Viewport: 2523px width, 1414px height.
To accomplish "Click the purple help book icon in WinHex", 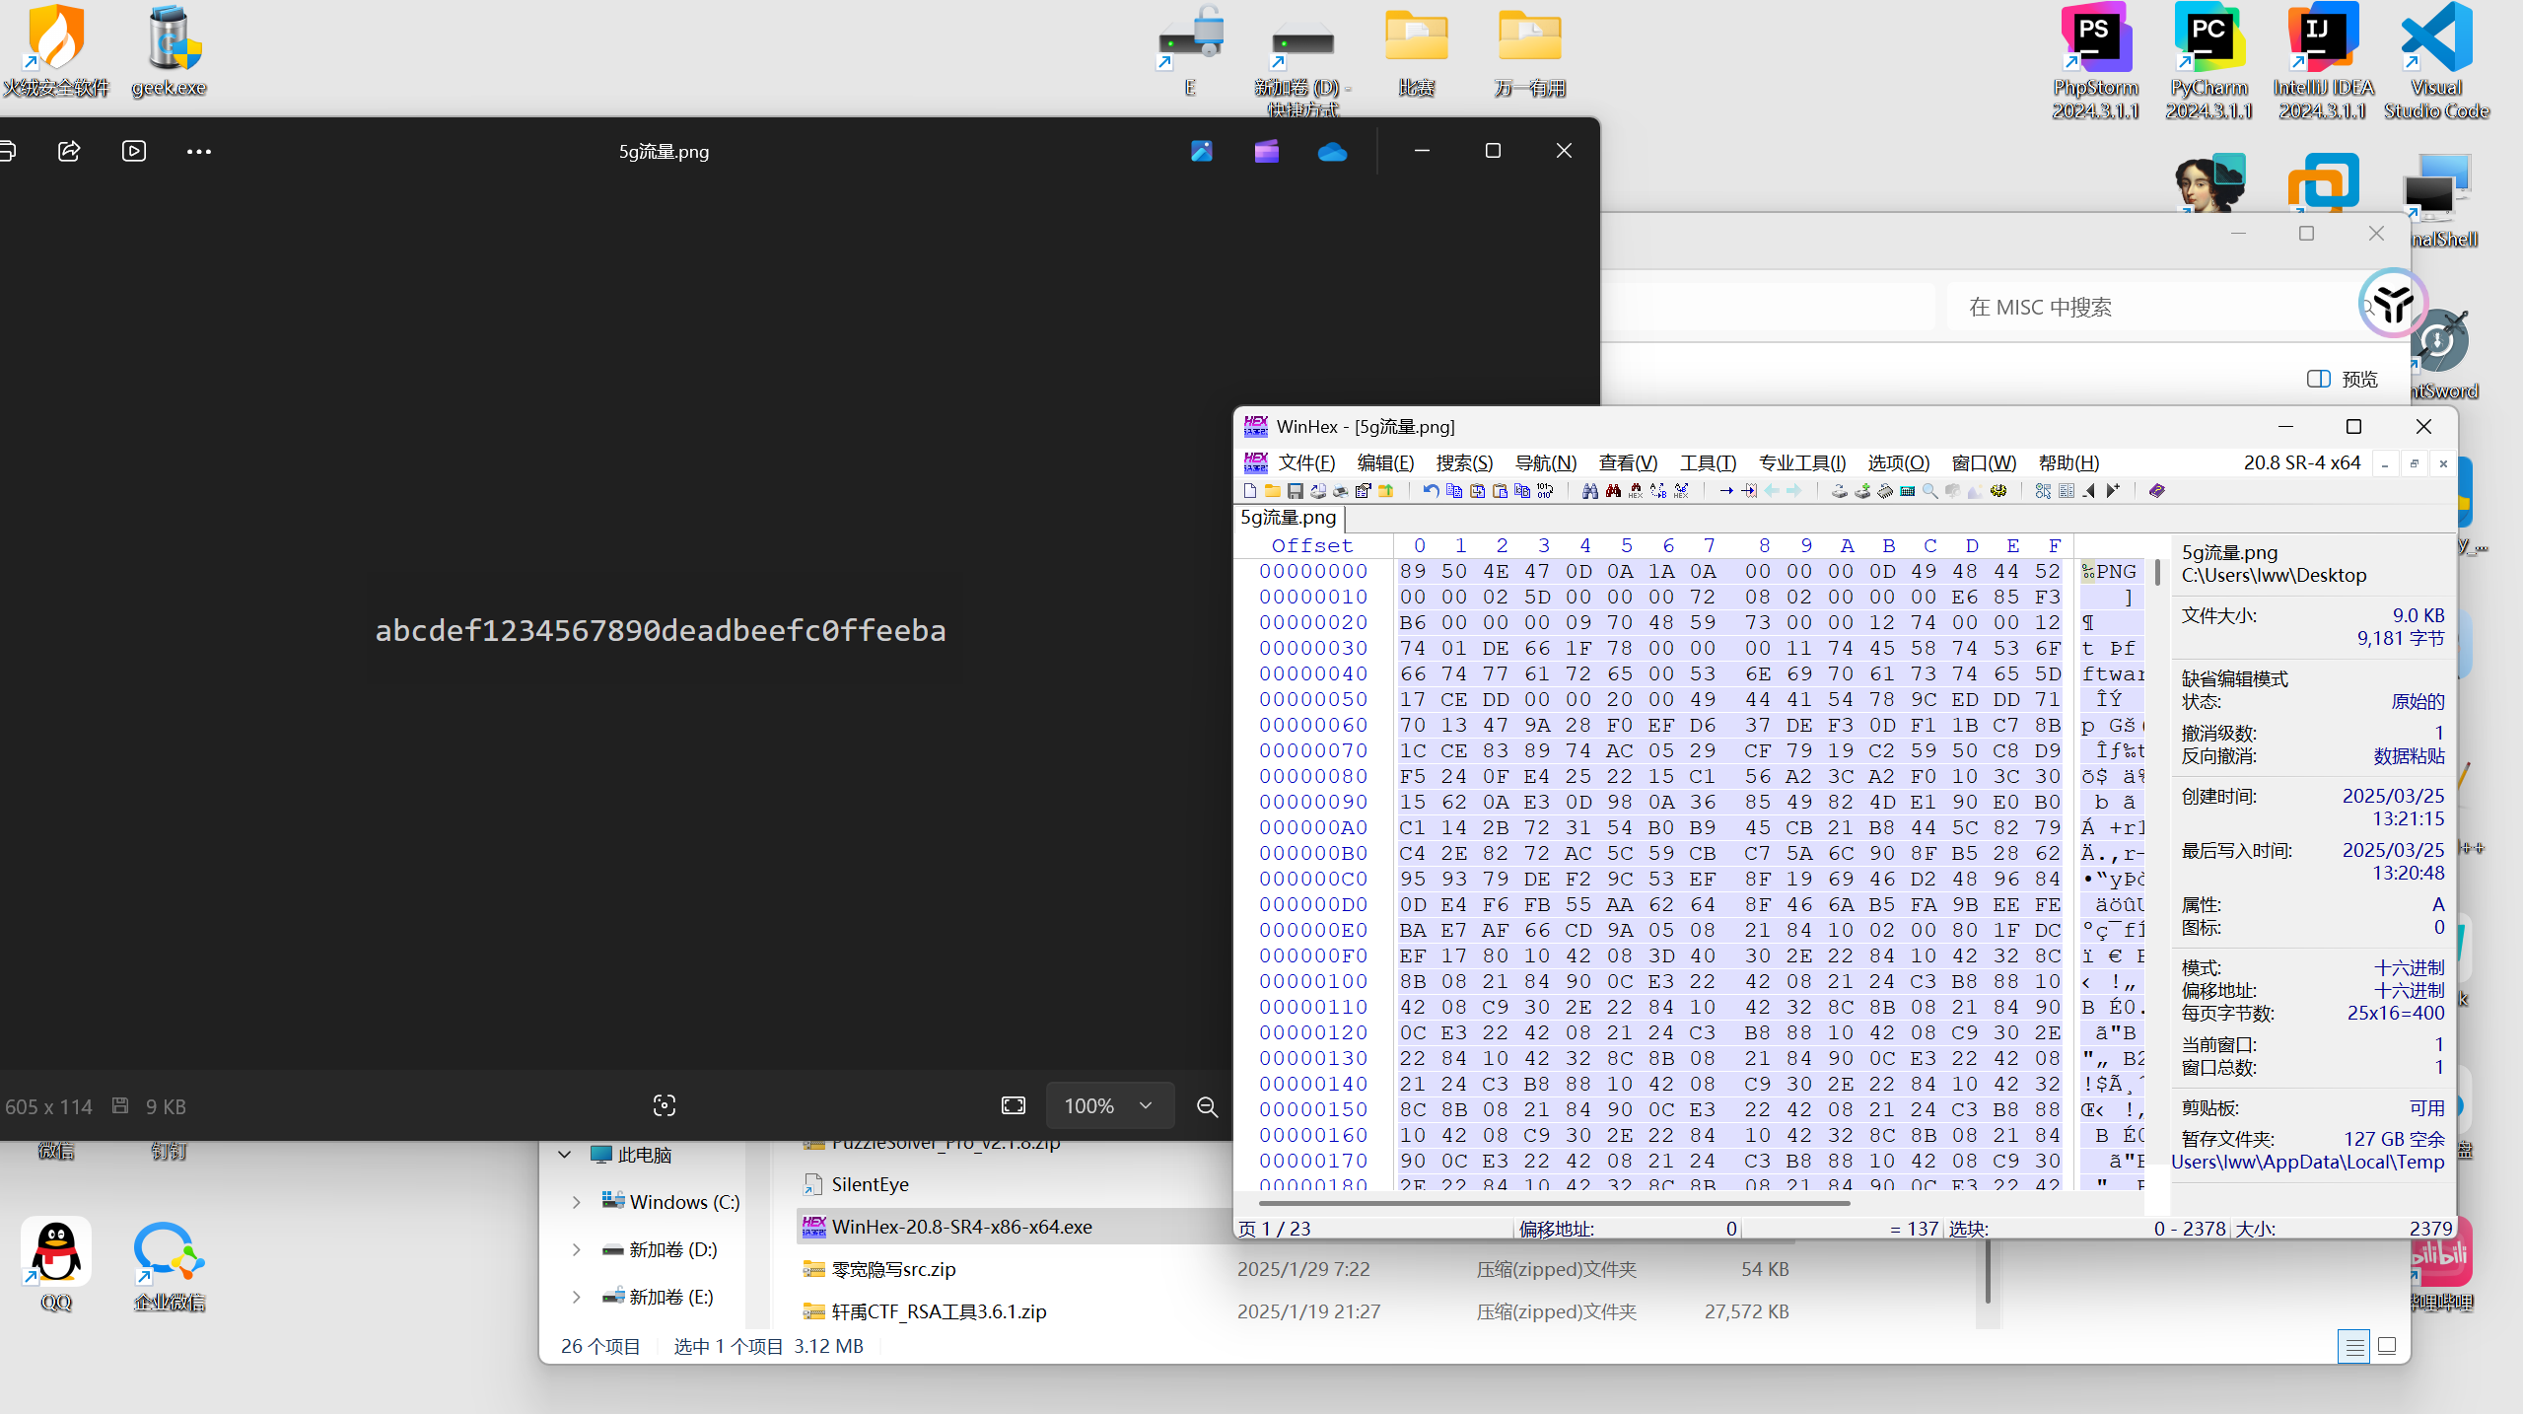I will [2156, 491].
